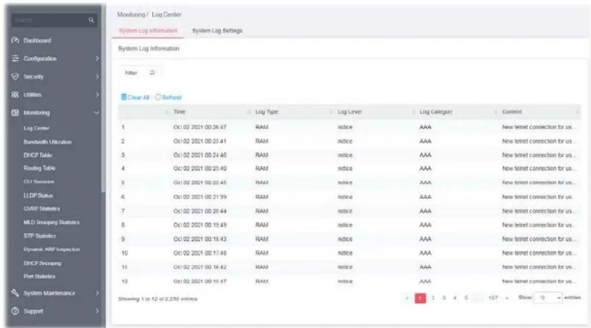This screenshot has height=328, width=591.
Task: Click the Dashboard gauge icon
Action: (x=15, y=40)
